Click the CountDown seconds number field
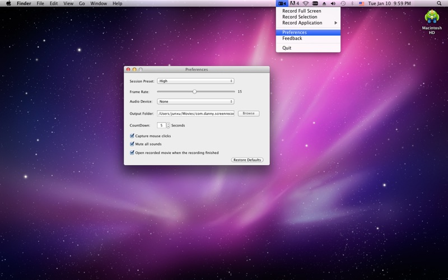Image resolution: width=448 pixels, height=280 pixels. (161, 125)
